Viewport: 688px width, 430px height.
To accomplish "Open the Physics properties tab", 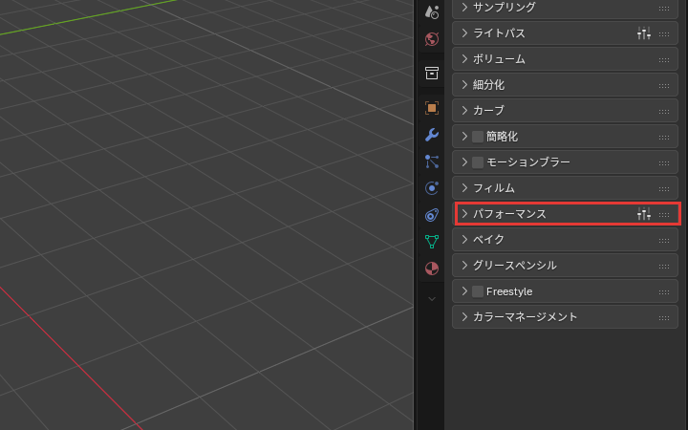I will coord(432,188).
